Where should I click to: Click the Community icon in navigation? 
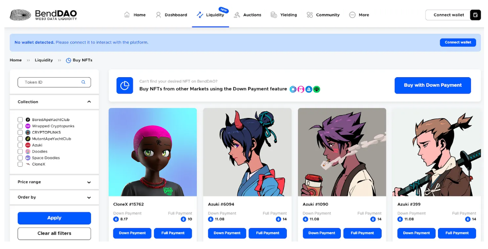click(x=310, y=14)
